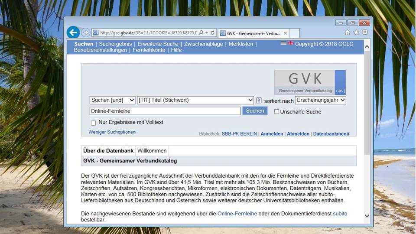Click the Copyright © 2018 OCLC text
This screenshot has height=234, width=416.
click(x=324, y=44)
